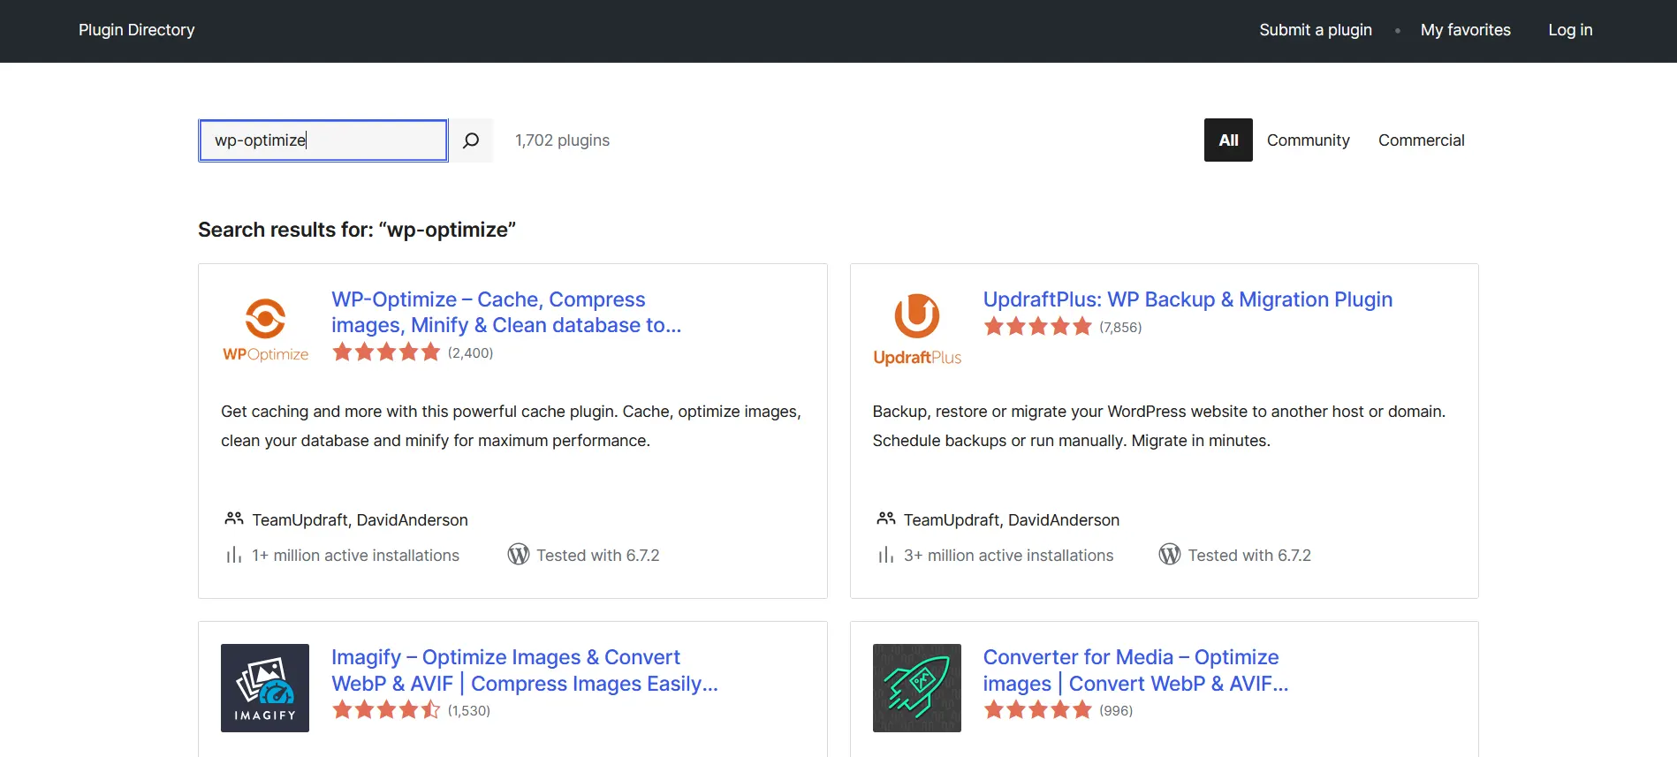The image size is (1677, 757).
Task: Click WordPress logo icon on UpdraftPlus card
Action: (x=1170, y=555)
